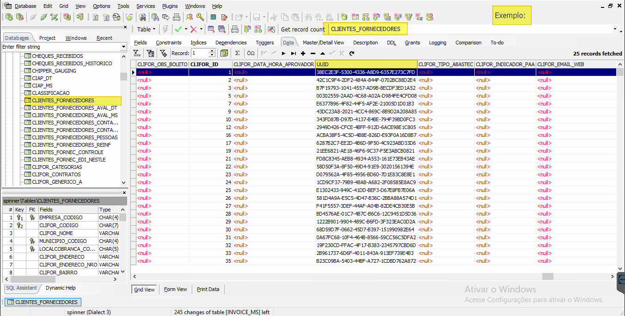Open the Services menu

pos(146,6)
